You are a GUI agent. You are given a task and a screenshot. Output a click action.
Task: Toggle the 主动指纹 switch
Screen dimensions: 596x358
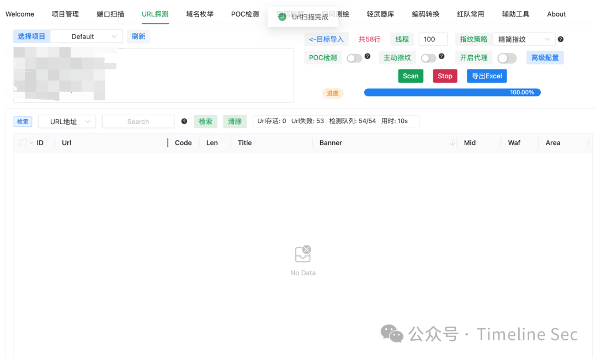click(x=428, y=58)
